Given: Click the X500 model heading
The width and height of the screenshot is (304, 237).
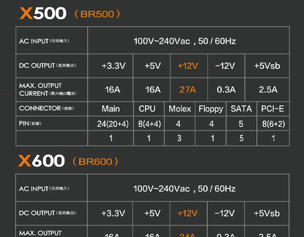Looking at the screenshot, I should [x=43, y=13].
